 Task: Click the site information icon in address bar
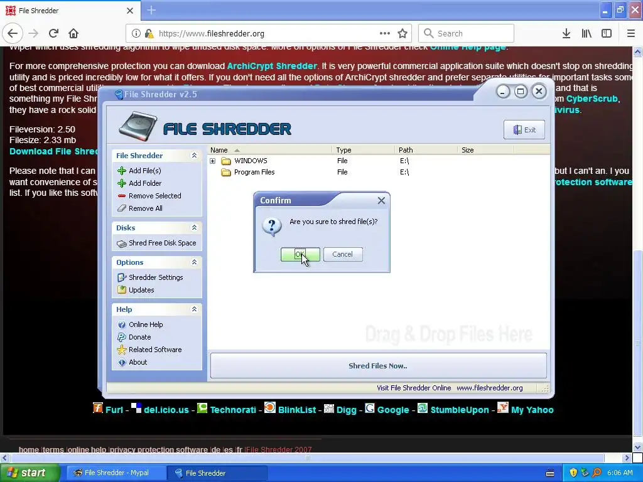pyautogui.click(x=136, y=34)
